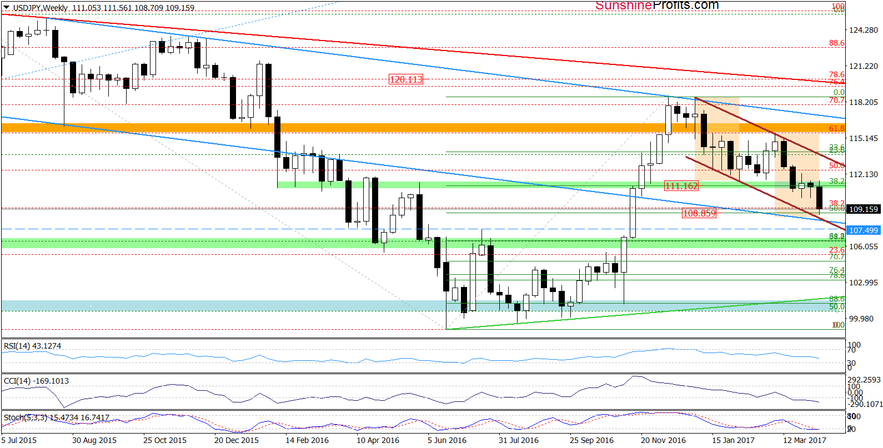Click the 10 Apr 2016 date label
This screenshot has width=883, height=448.
(x=378, y=440)
